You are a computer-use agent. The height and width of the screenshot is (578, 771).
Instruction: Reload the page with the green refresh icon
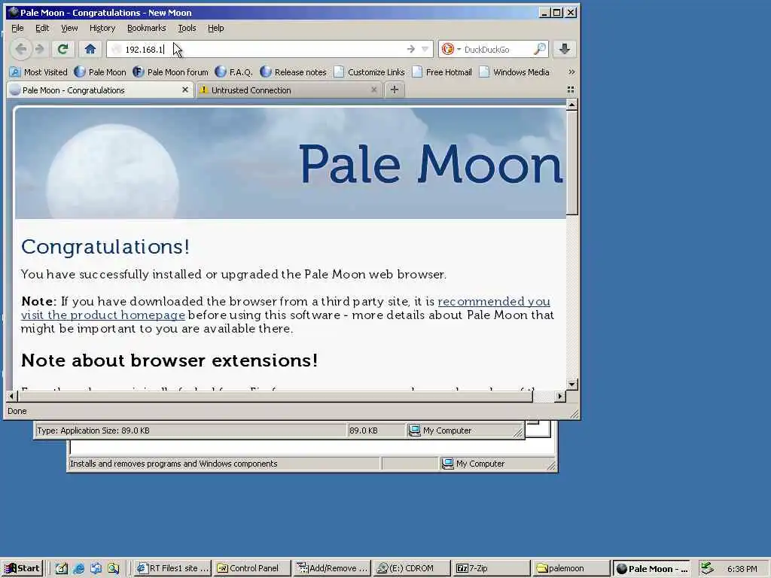click(63, 49)
